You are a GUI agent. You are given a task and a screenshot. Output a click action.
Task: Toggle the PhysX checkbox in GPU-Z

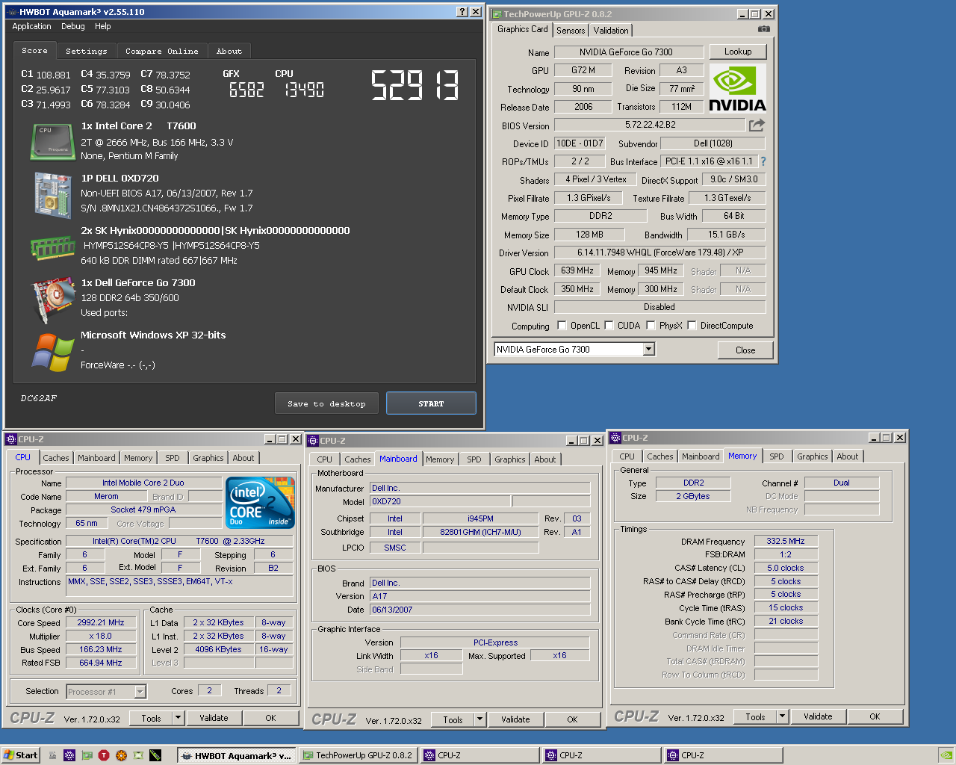[651, 325]
